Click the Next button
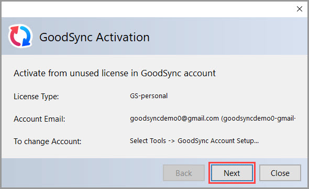Viewport: 309px width, 189px height. tap(231, 173)
